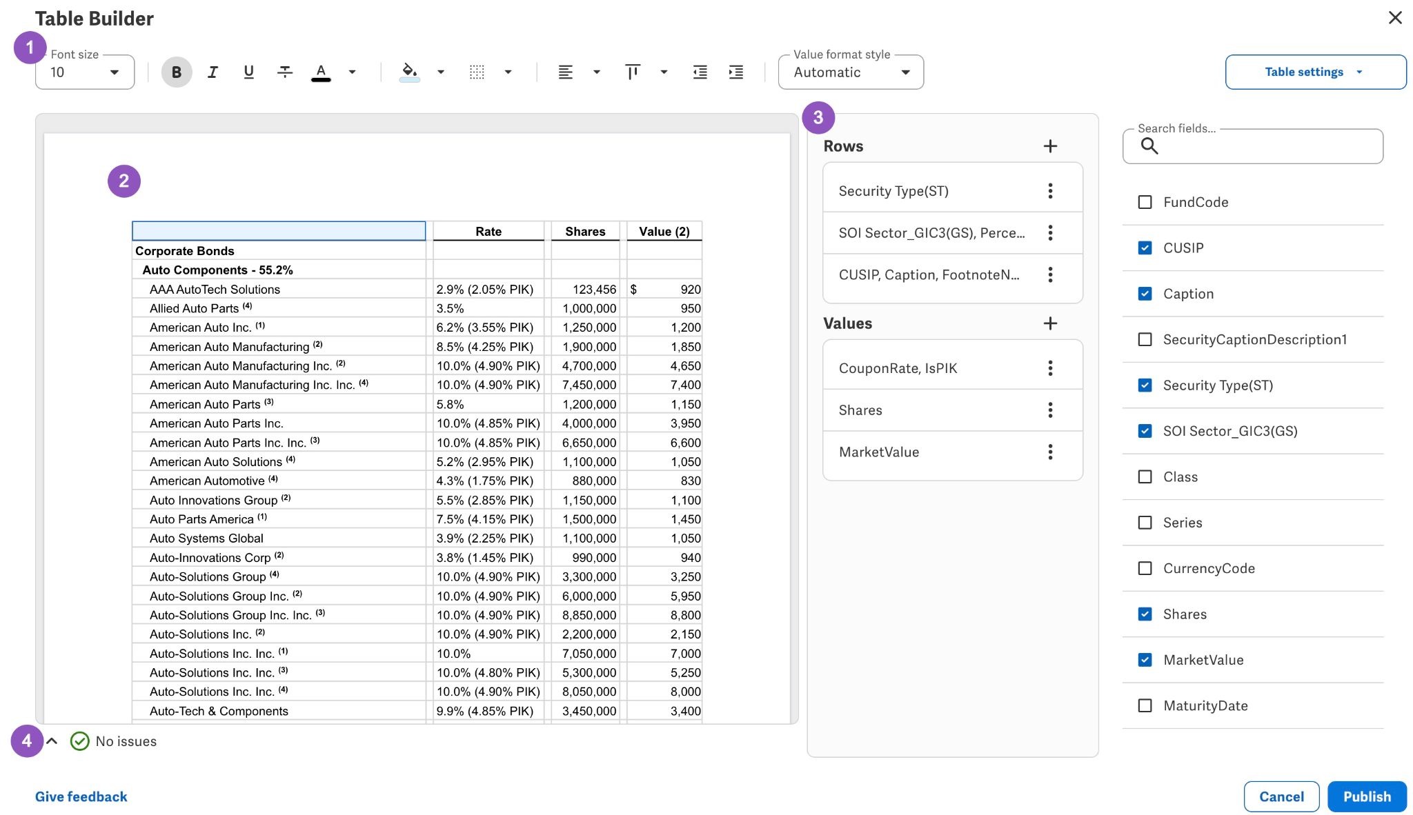Toggle bold formatting

point(177,72)
